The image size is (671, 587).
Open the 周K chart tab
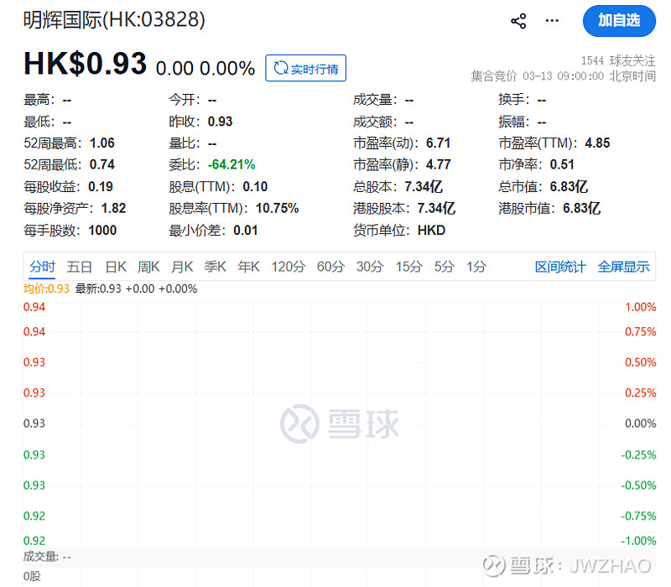(x=148, y=267)
